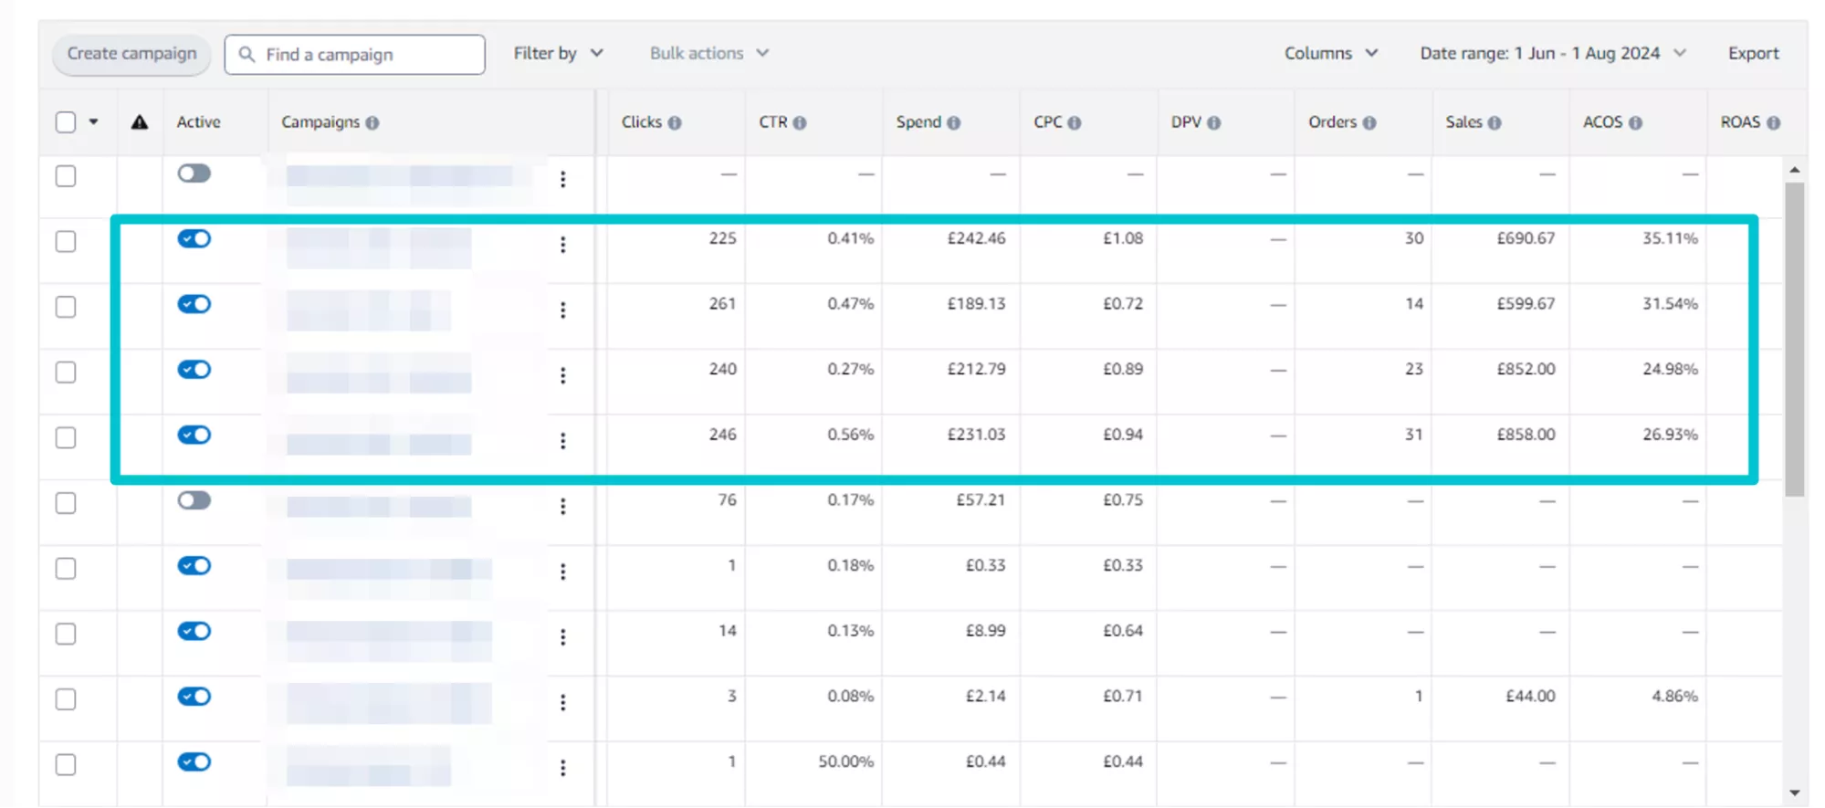Open the Bulk actions menu
This screenshot has height=808, width=1825.
[708, 54]
